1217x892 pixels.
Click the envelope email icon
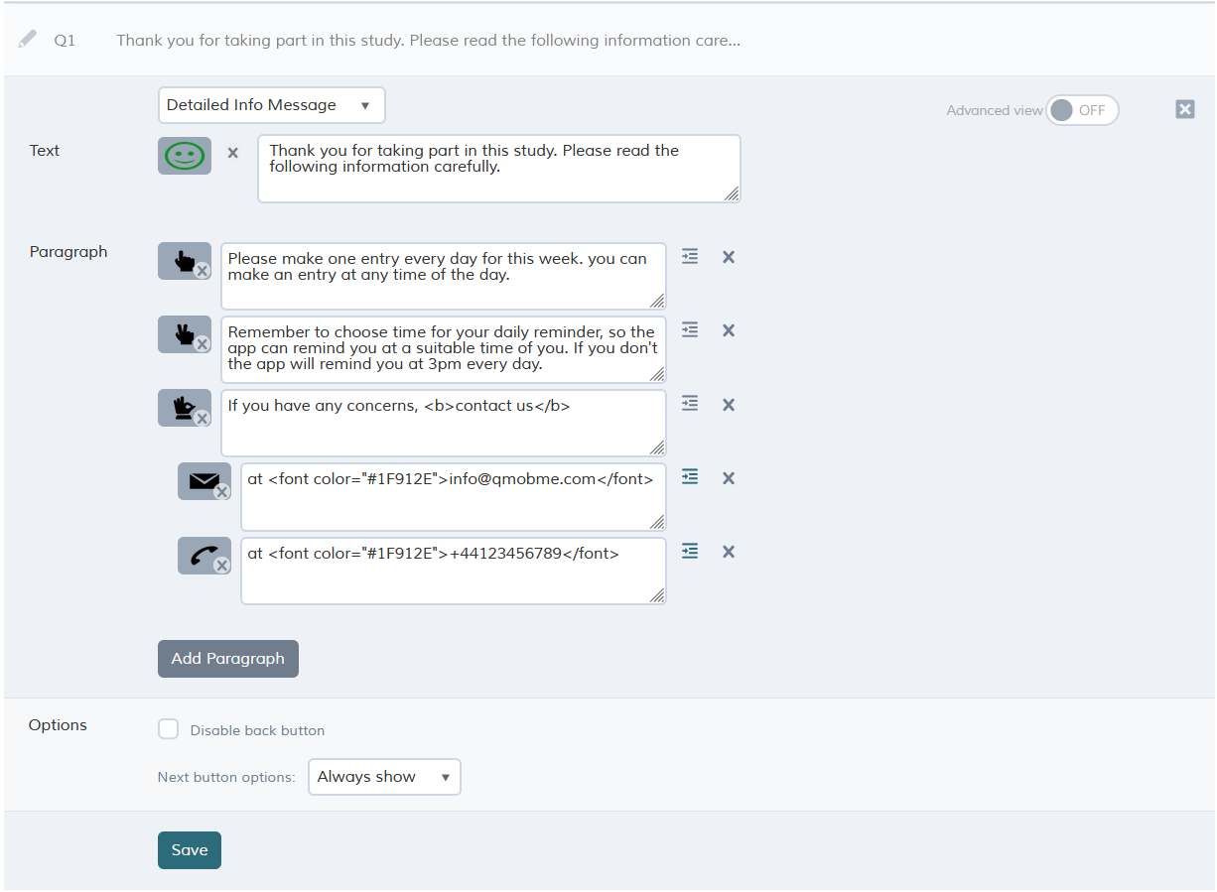pyautogui.click(x=204, y=481)
